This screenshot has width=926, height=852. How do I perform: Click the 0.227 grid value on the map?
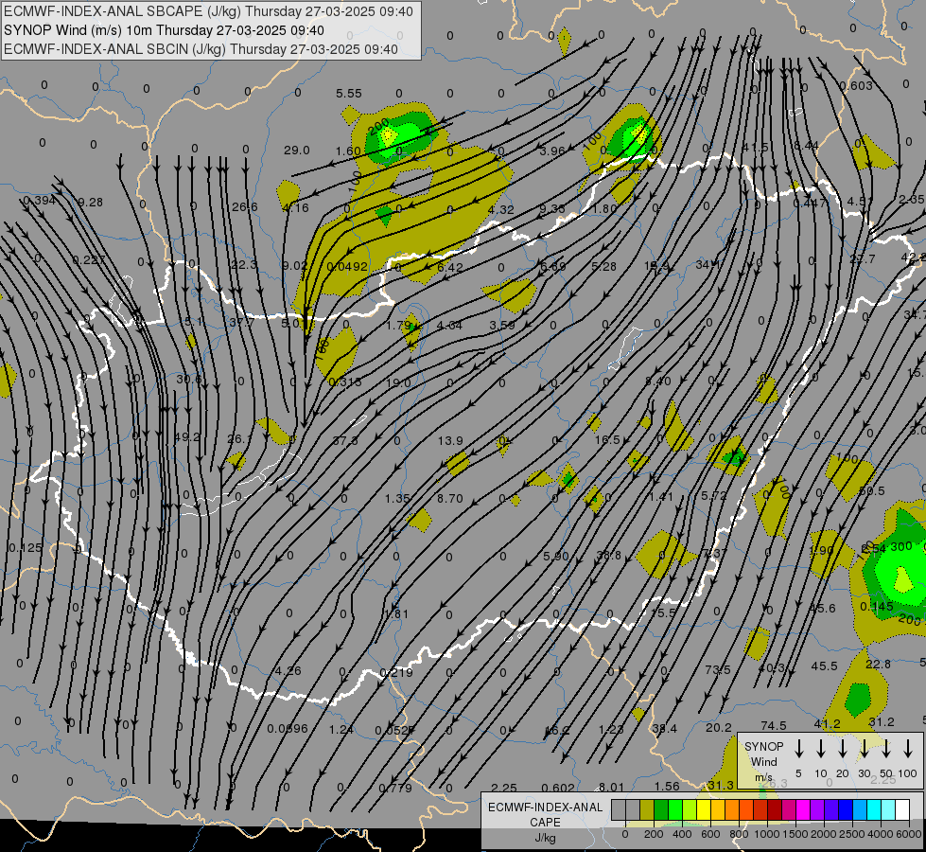pyautogui.click(x=89, y=260)
